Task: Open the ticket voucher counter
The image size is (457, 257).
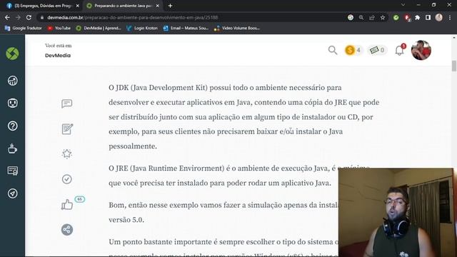Action: point(377,51)
